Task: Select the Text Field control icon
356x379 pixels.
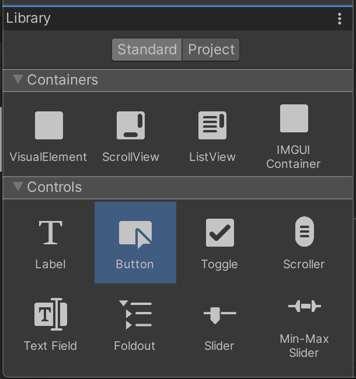Action: (51, 315)
